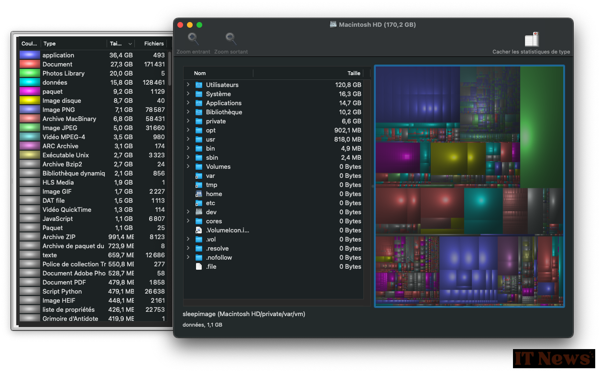Viewport: 600px width, 373px height.
Task: Click the Image disque yellow swatch
Action: [30, 100]
